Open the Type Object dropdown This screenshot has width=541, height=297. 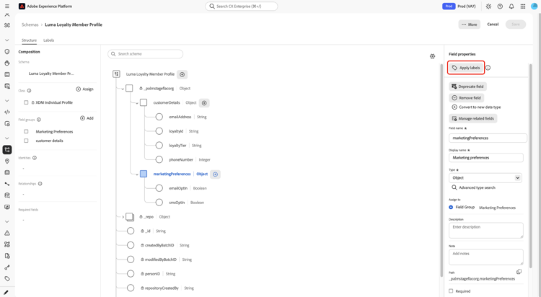click(x=485, y=177)
